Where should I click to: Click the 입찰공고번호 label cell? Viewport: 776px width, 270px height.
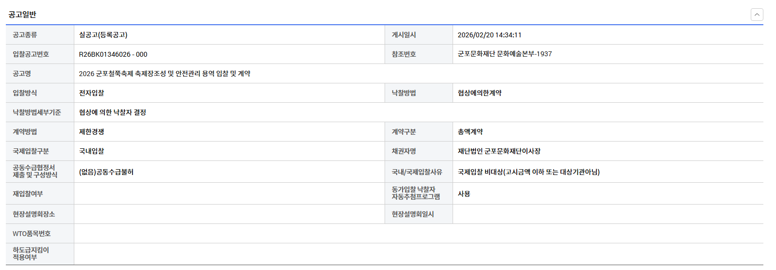31,54
